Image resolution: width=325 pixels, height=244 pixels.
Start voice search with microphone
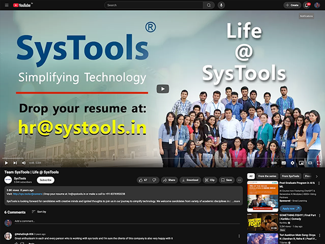pyautogui.click(x=221, y=5)
